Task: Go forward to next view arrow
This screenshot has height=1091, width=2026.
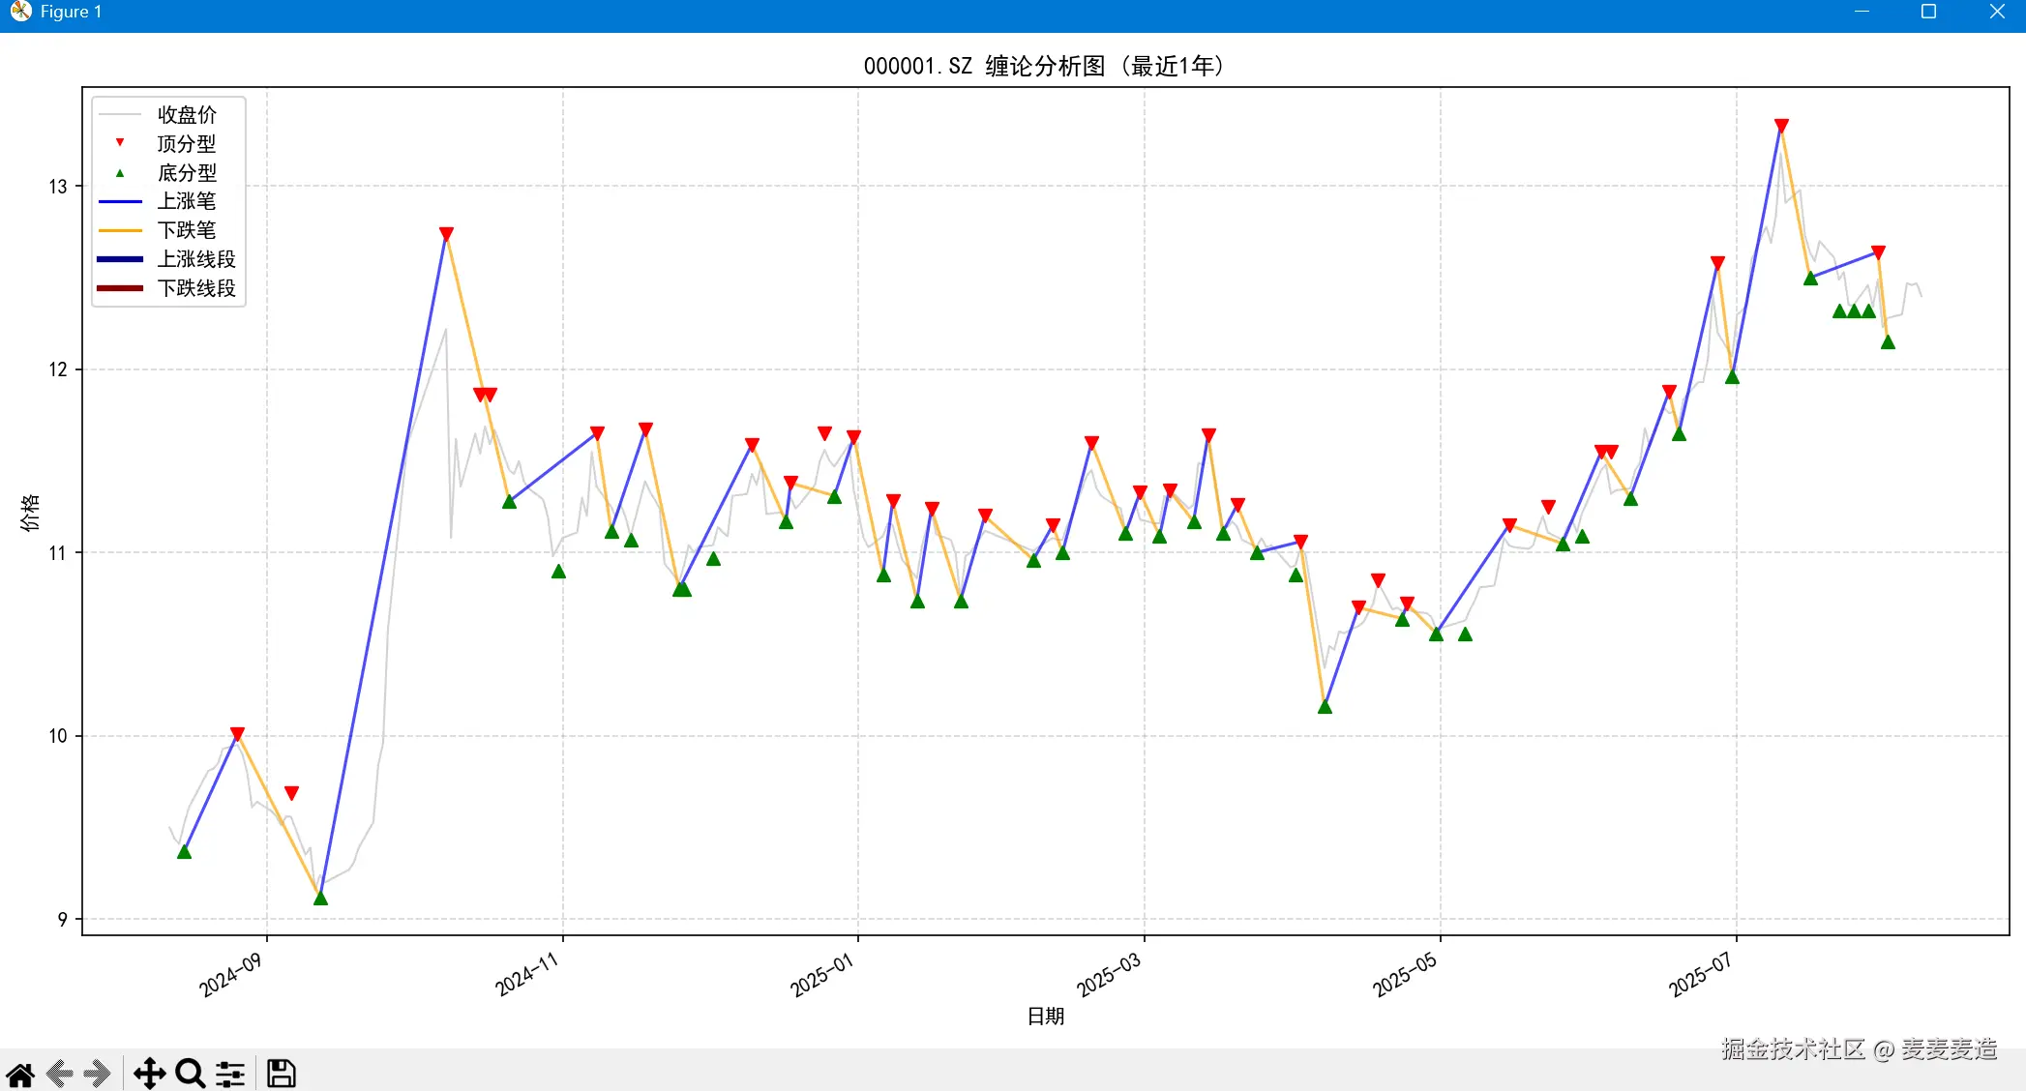Action: click(x=98, y=1074)
